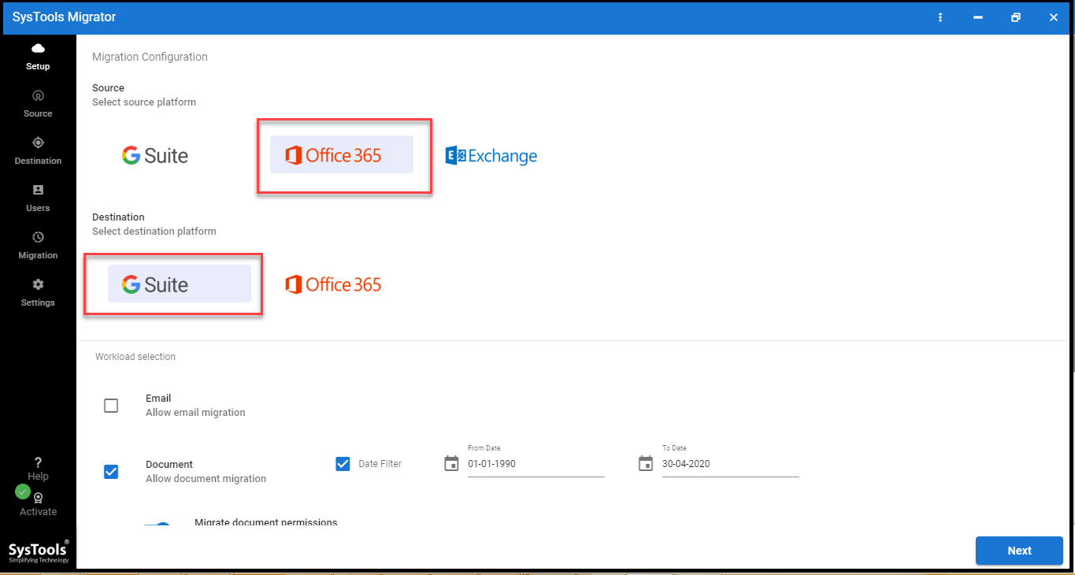
Task: Restore down the SysTools Migrator window
Action: (x=1016, y=17)
